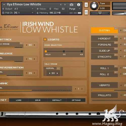
Task: Click the Vibrato amount slider
Action: (x=109, y=90)
